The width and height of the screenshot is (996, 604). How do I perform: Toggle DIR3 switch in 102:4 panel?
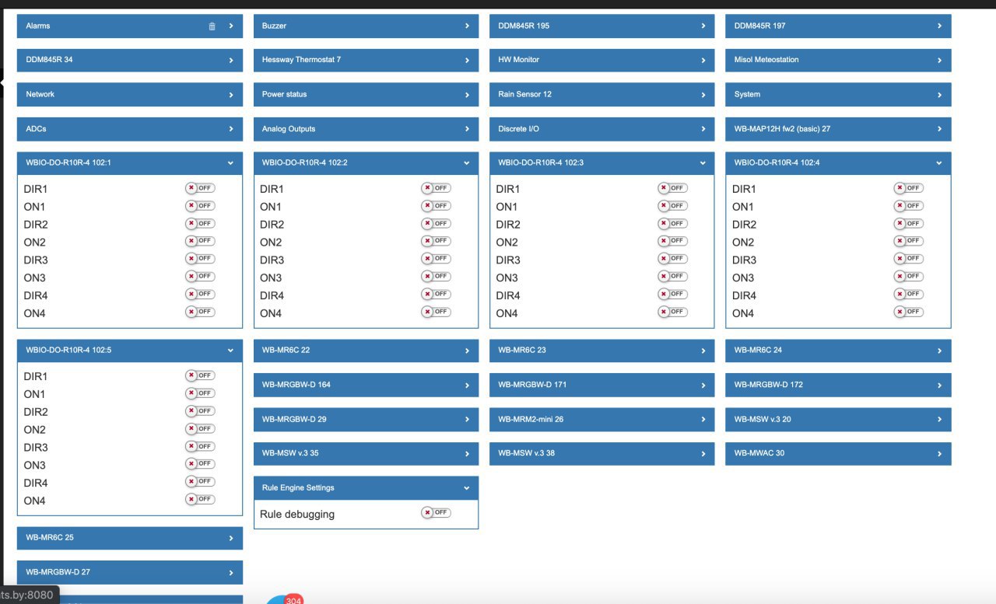click(x=908, y=259)
